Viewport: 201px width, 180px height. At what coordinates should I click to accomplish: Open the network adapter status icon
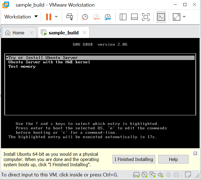pos(152,174)
